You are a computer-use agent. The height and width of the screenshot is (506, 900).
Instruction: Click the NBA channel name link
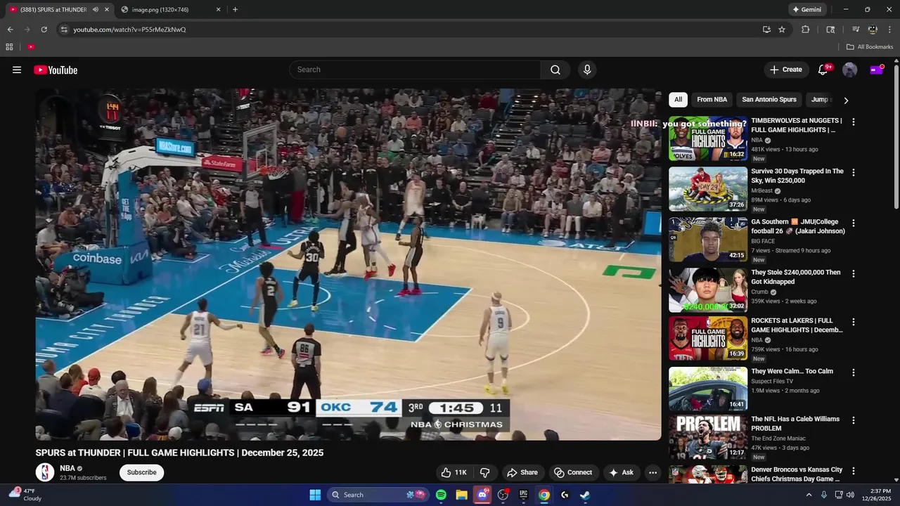[x=67, y=468]
